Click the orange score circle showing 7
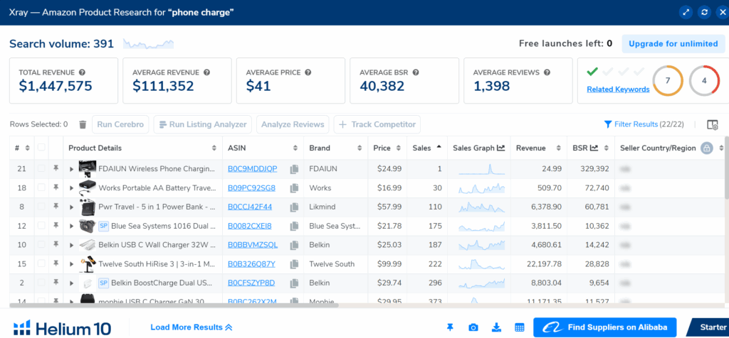Image resolution: width=729 pixels, height=338 pixels. tap(668, 81)
